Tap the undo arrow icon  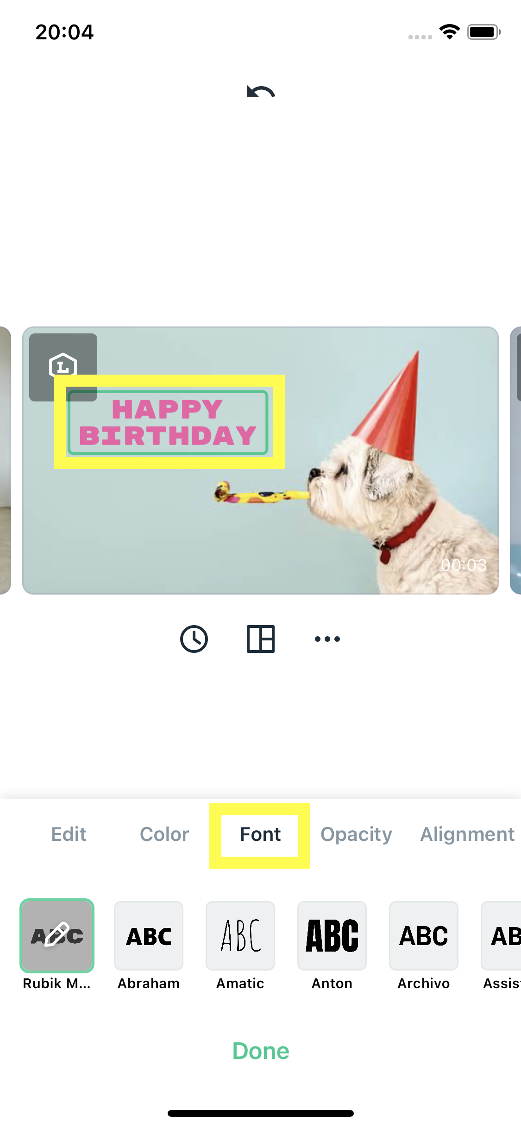coord(261,92)
